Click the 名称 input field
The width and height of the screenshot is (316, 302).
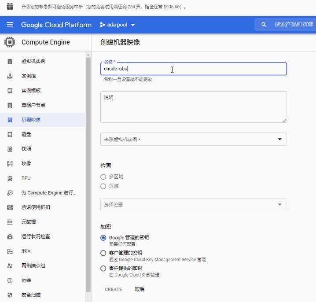point(194,69)
